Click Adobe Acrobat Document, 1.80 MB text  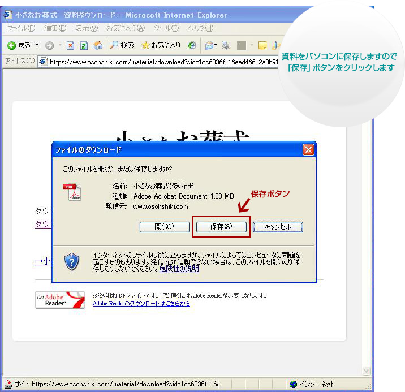(x=184, y=196)
